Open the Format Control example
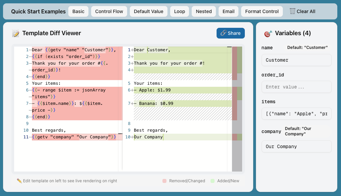This screenshot has width=341, height=196. click(262, 11)
